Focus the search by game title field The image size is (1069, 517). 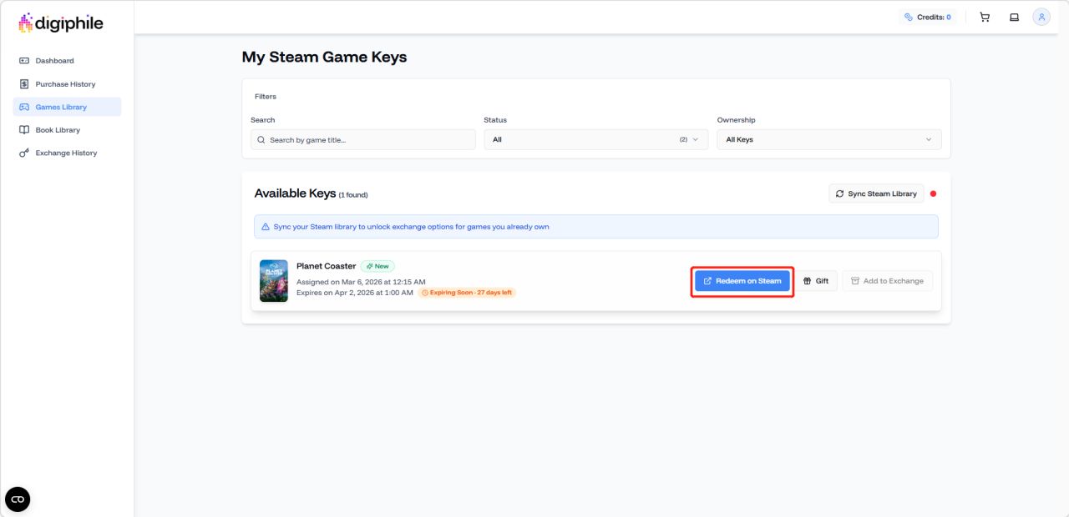pyautogui.click(x=367, y=140)
